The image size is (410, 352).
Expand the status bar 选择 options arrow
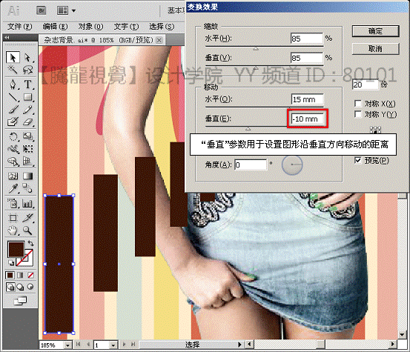pos(239,345)
